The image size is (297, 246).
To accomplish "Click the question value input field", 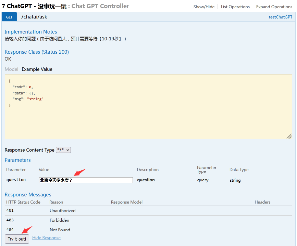I will (x=86, y=180).
